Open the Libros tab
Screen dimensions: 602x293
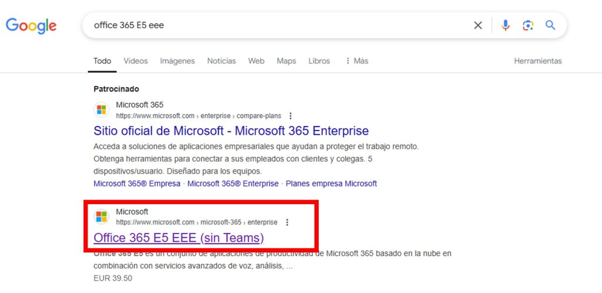tap(319, 61)
